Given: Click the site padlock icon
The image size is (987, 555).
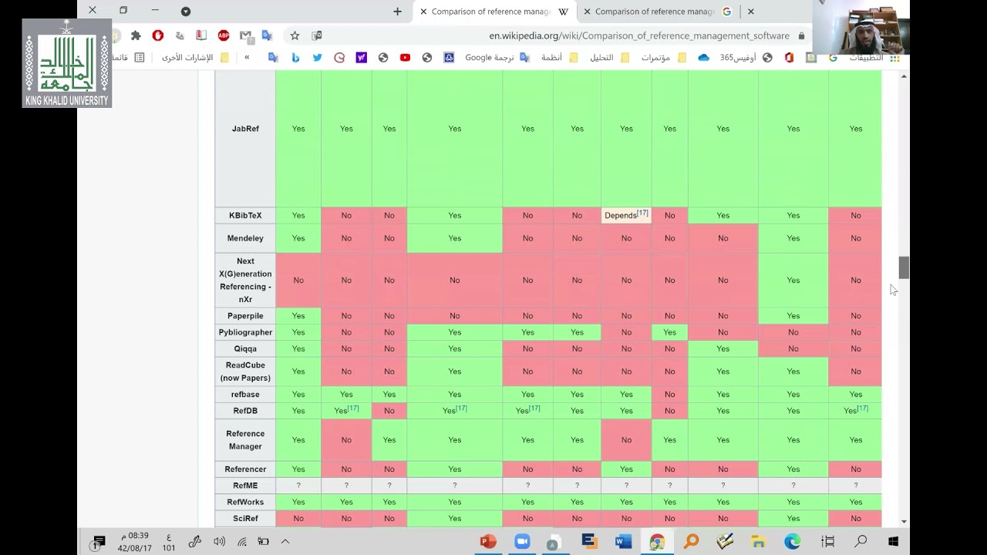Looking at the screenshot, I should click(x=801, y=35).
